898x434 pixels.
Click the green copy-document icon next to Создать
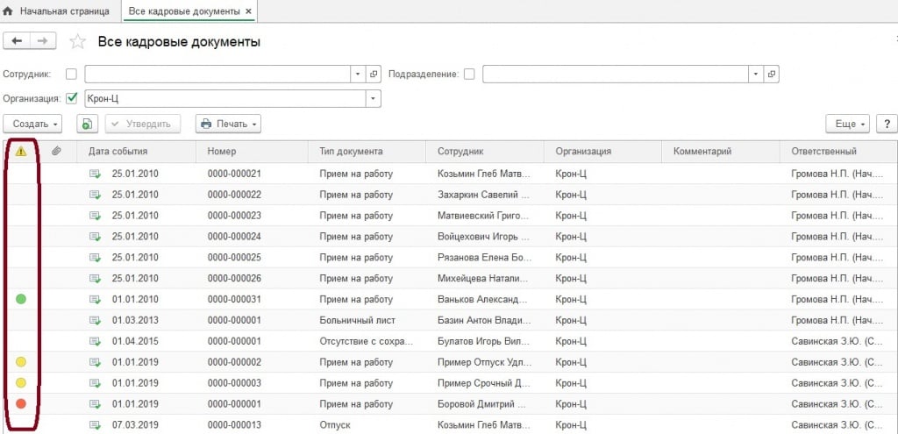point(87,125)
